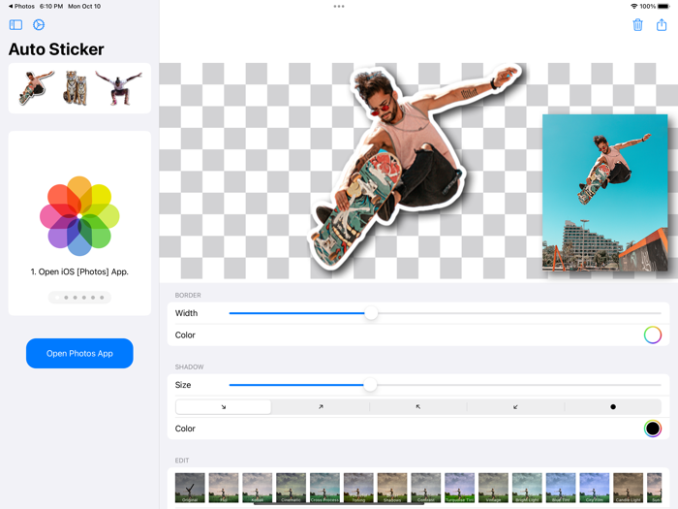The width and height of the screenshot is (678, 509).
Task: Apply the Toning filter thumbnail
Action: click(358, 488)
